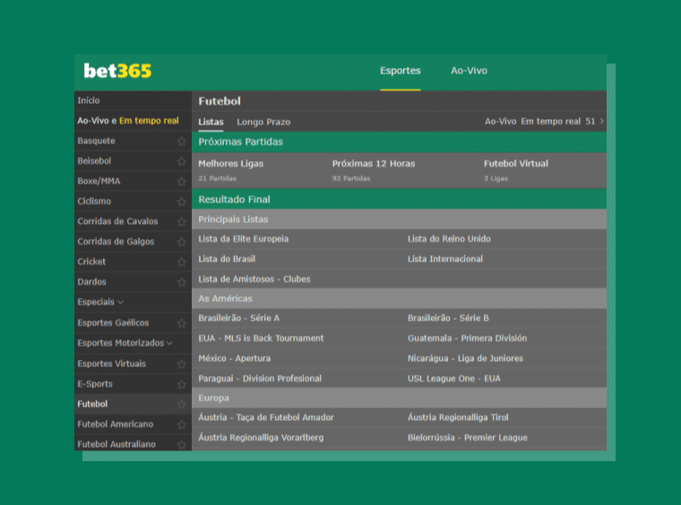This screenshot has height=505, width=681.
Task: Expand the Esportes Motorizados chevron
Action: click(x=169, y=343)
